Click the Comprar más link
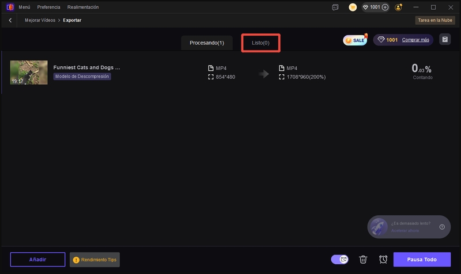 click(x=415, y=40)
